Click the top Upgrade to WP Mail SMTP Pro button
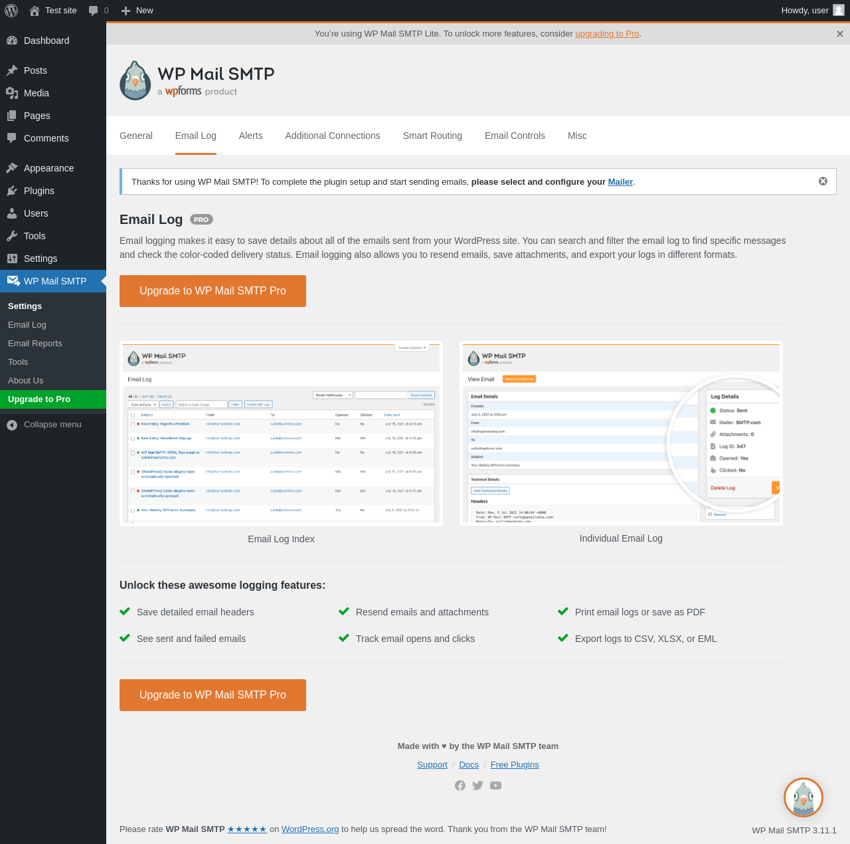 [212, 291]
